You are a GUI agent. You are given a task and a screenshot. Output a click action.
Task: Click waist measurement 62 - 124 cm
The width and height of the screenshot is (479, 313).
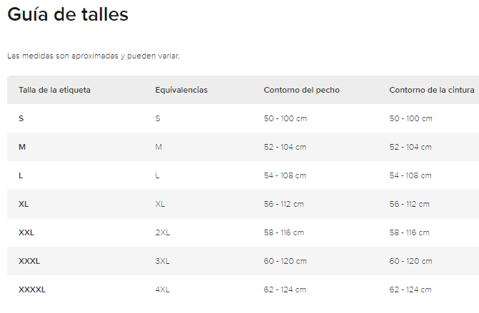(410, 289)
